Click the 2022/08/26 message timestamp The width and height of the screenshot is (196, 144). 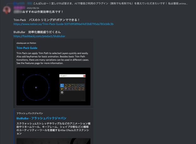[x=33, y=8]
